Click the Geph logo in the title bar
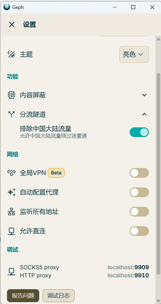161x304 pixels. (x=7, y=7)
